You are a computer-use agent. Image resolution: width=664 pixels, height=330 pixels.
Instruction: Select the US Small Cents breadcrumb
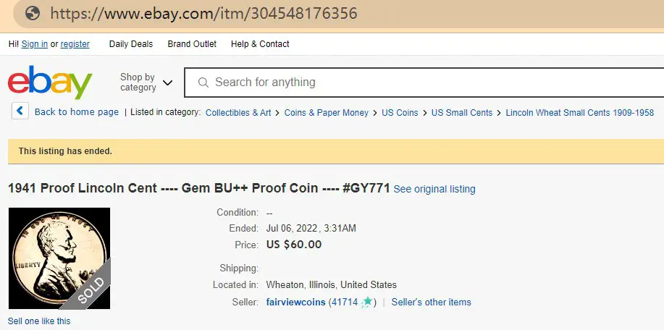point(461,113)
